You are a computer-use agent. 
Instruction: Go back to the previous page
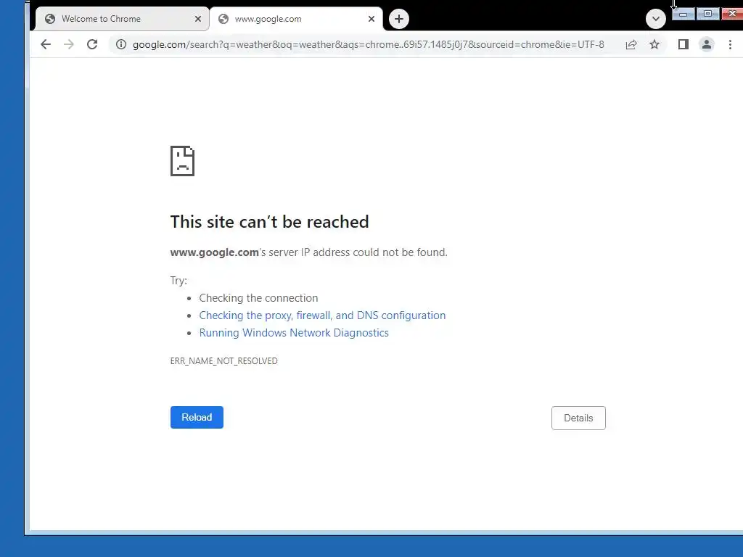click(x=46, y=44)
